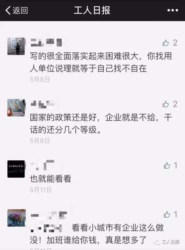Image resolution: width=185 pixels, height=250 pixels.
Task: Open first commenter's avatar with standing person
Action: point(16,46)
